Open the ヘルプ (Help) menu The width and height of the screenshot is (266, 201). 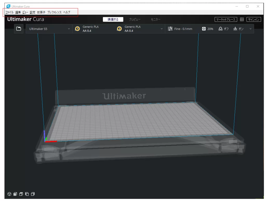tap(67, 12)
